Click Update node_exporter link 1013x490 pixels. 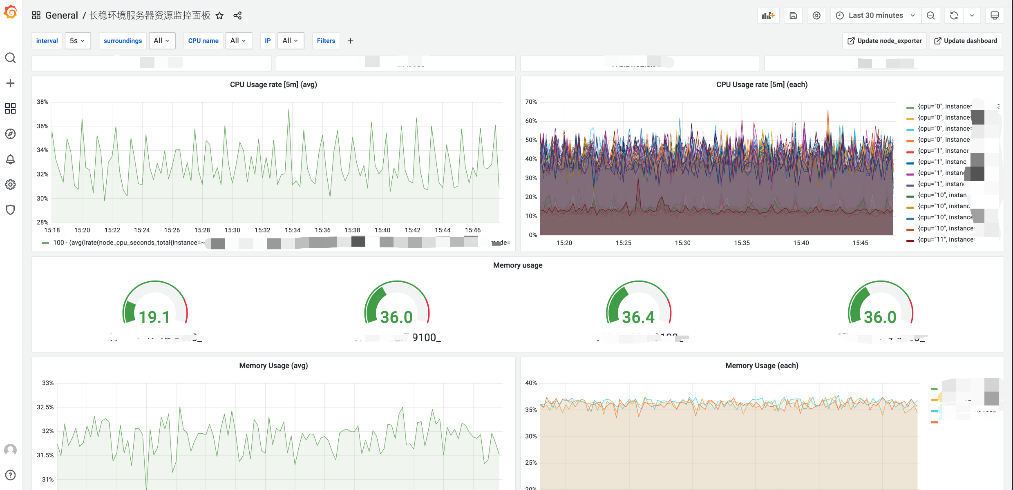(885, 41)
